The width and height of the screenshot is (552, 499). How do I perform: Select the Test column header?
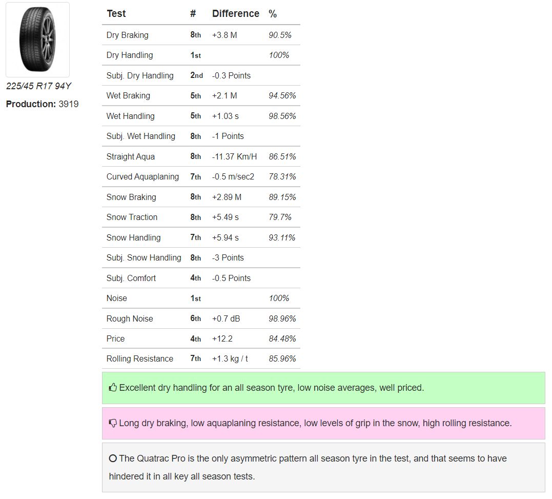[116, 14]
